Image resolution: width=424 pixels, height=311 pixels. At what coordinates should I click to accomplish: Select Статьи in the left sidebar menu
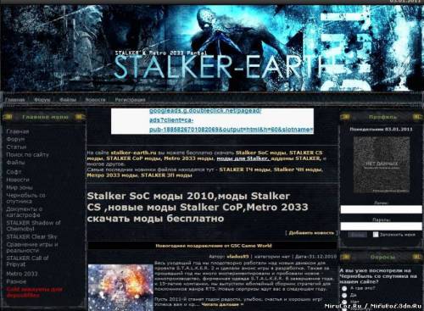pos(16,147)
